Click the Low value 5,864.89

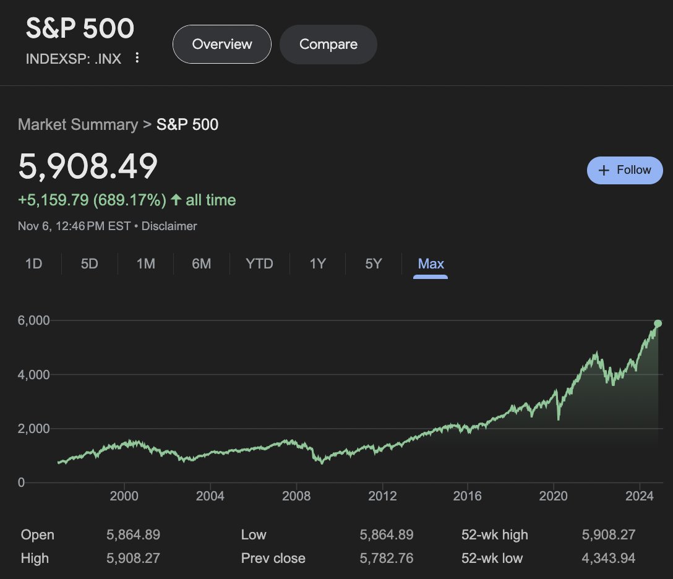[x=386, y=535]
